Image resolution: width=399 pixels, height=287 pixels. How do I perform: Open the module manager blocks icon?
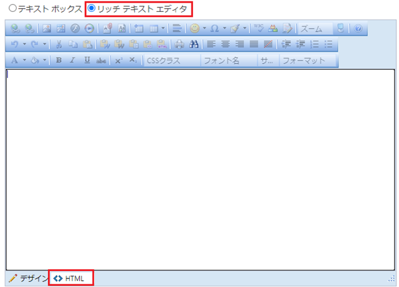click(x=273, y=29)
